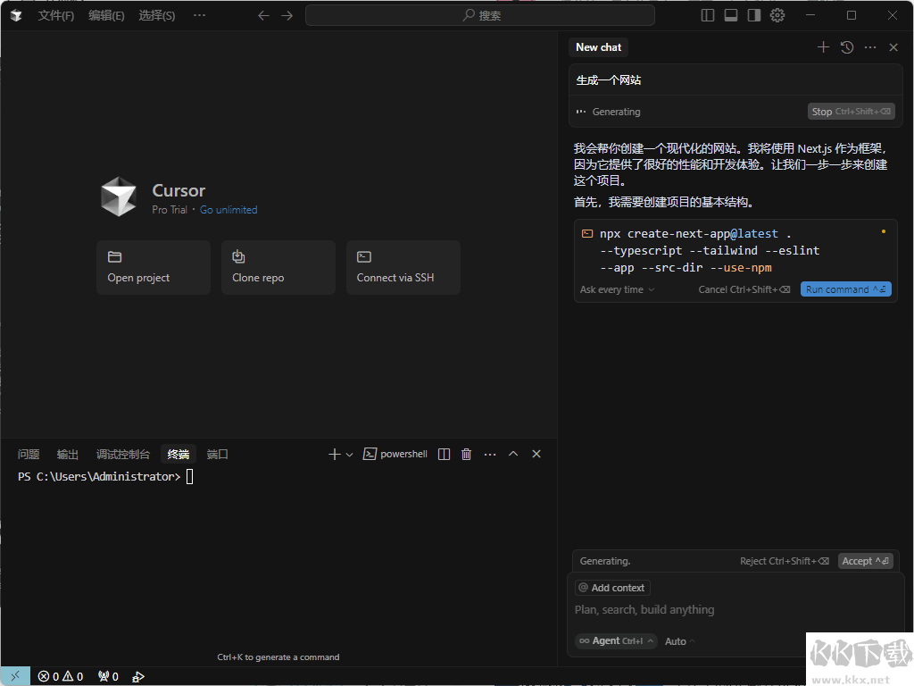Click the remote window status bar icon
The image size is (914, 686).
[15, 677]
